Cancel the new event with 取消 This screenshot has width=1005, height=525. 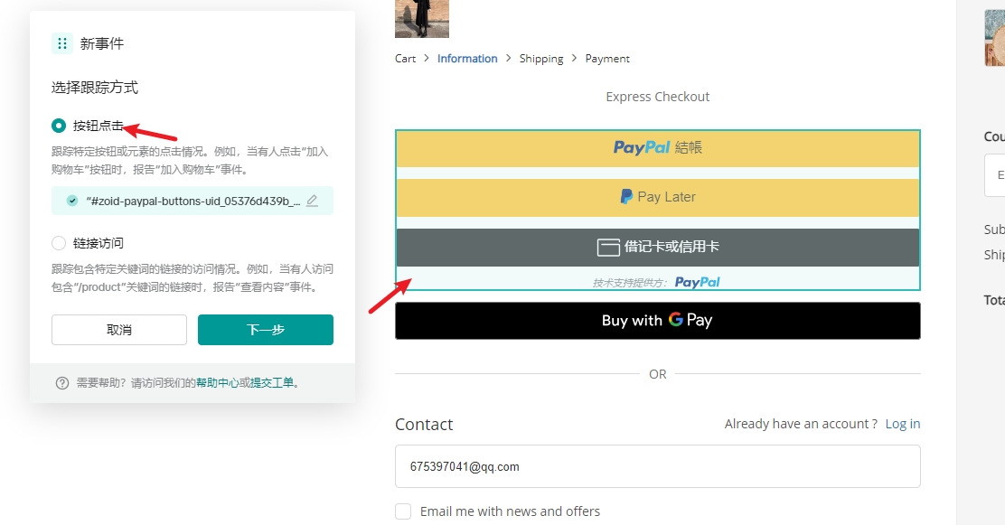click(119, 330)
